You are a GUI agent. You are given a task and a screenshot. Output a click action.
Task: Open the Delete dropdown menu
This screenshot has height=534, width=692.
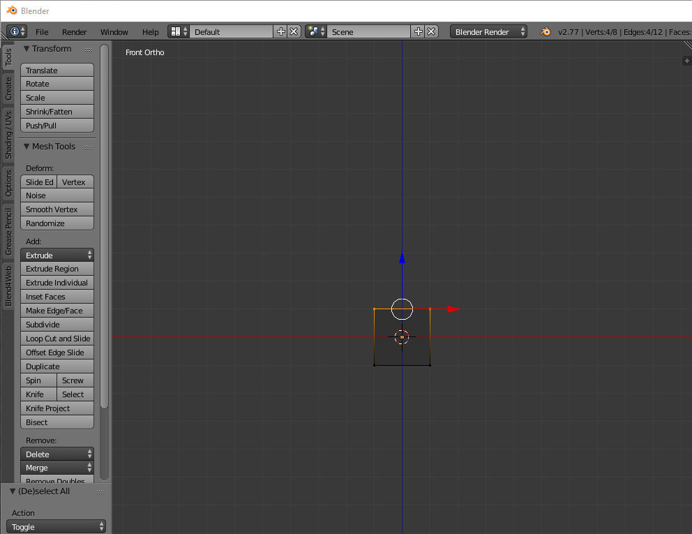57,454
